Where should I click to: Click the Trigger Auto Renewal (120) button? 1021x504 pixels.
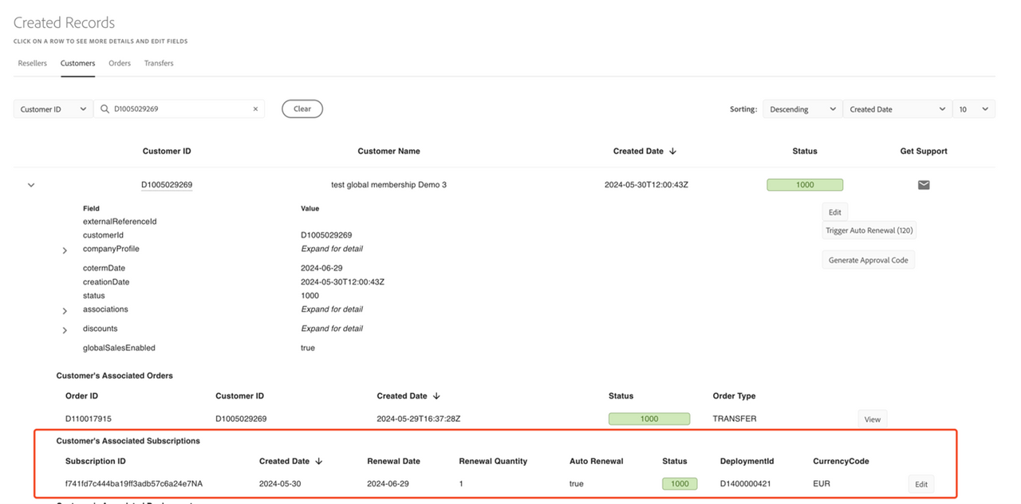coord(869,230)
